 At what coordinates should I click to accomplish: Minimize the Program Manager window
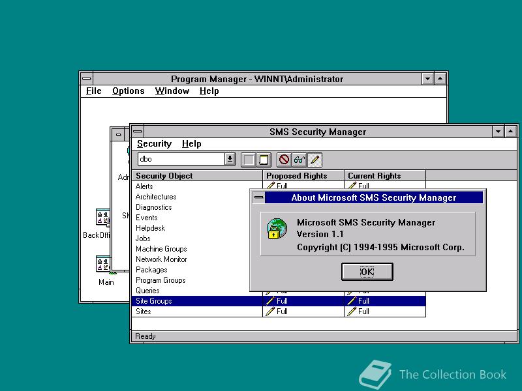(x=427, y=79)
